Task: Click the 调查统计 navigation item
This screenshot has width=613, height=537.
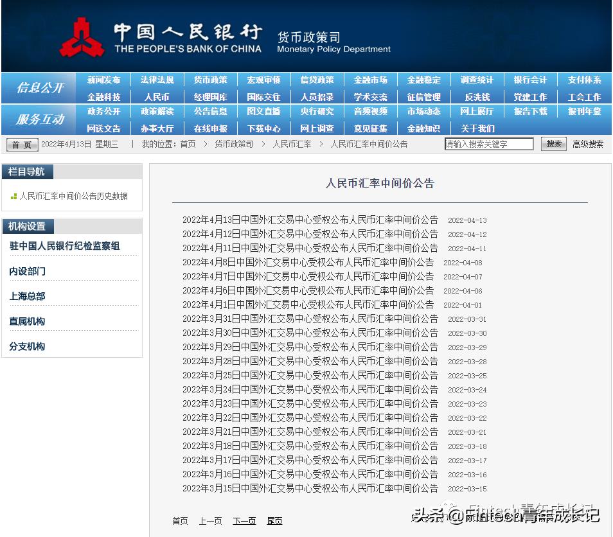Action: [x=477, y=80]
